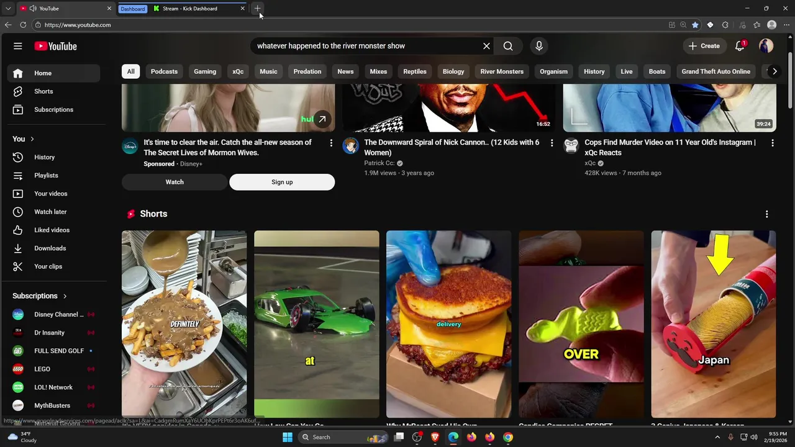The height and width of the screenshot is (447, 795).
Task: Mute the YouTube tab audio
Action: pyautogui.click(x=33, y=9)
